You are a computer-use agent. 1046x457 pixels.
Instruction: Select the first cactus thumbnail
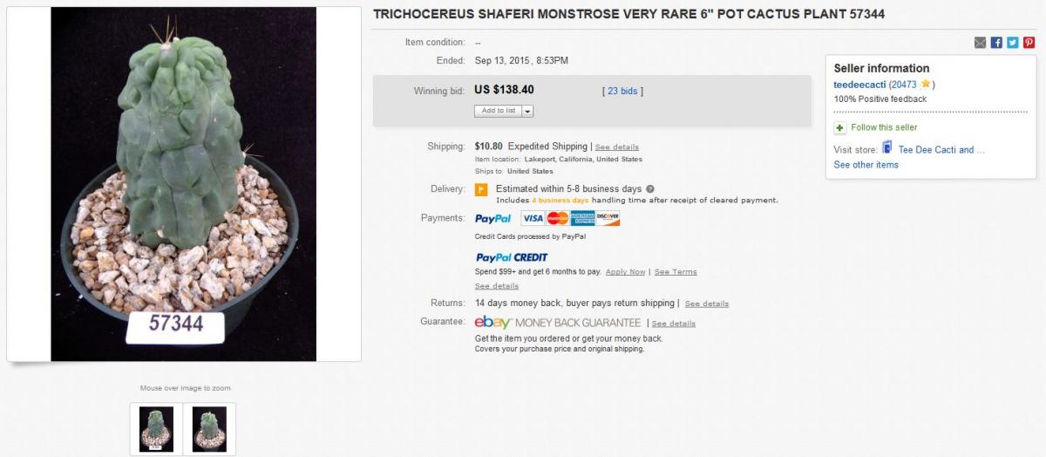click(157, 428)
